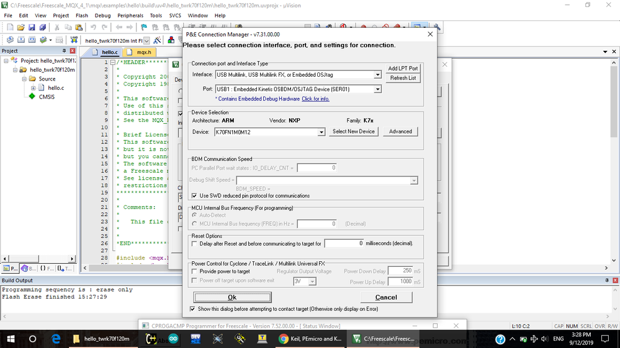Click the Navigate Forward arrow icon
Screen dimensions: 620x348
pos(130,27)
